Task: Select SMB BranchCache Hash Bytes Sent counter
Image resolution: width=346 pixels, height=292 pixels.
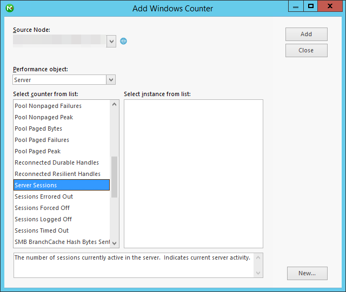Action: pos(62,242)
